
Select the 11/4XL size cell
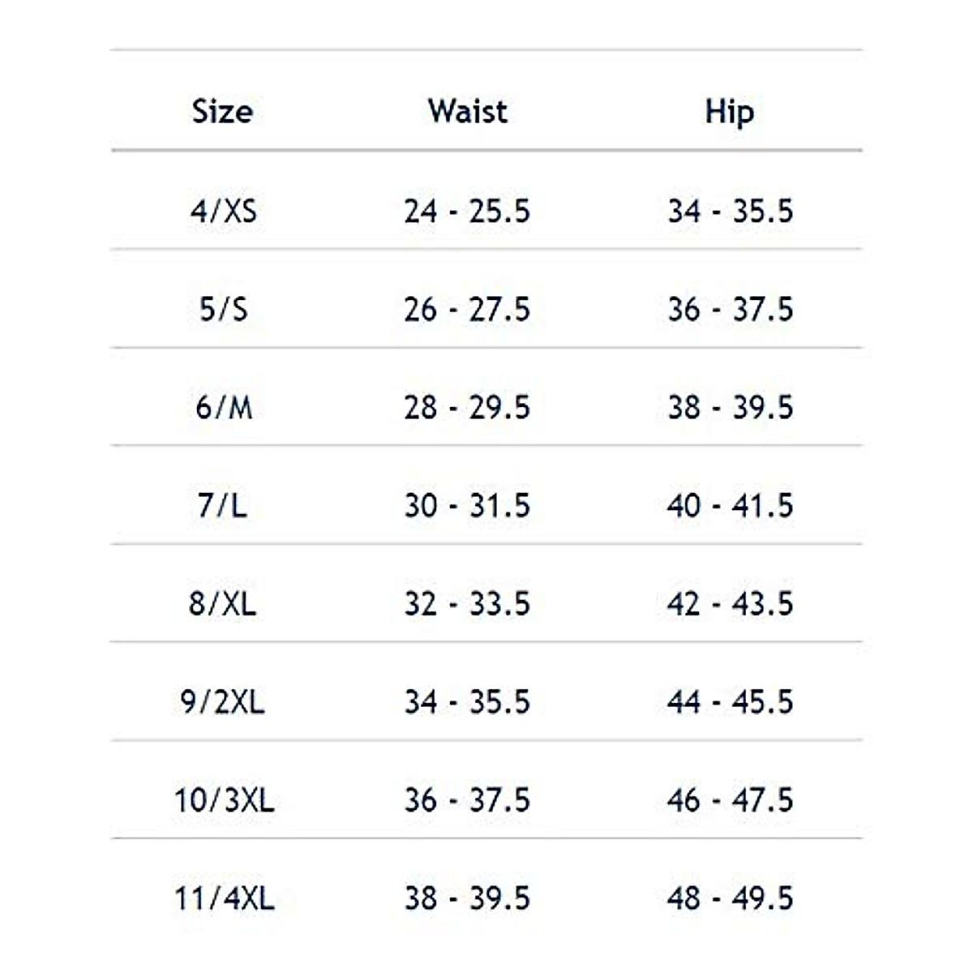pos(224,898)
